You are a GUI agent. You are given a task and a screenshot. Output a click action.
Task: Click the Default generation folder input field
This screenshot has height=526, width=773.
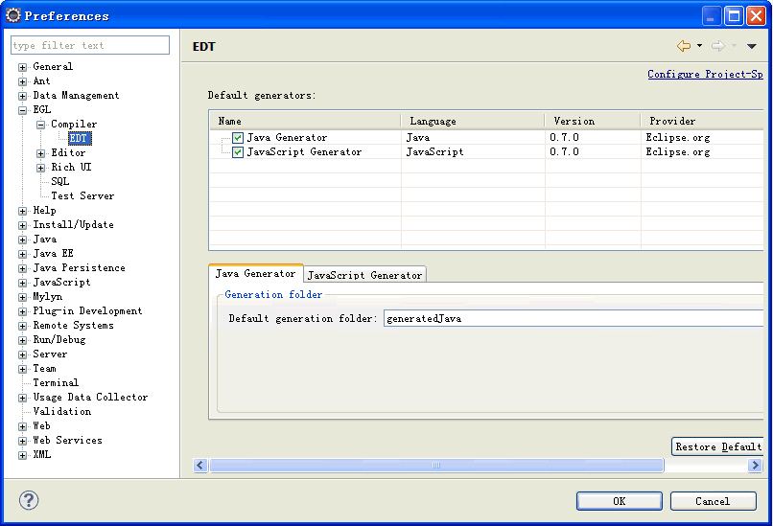coord(574,318)
